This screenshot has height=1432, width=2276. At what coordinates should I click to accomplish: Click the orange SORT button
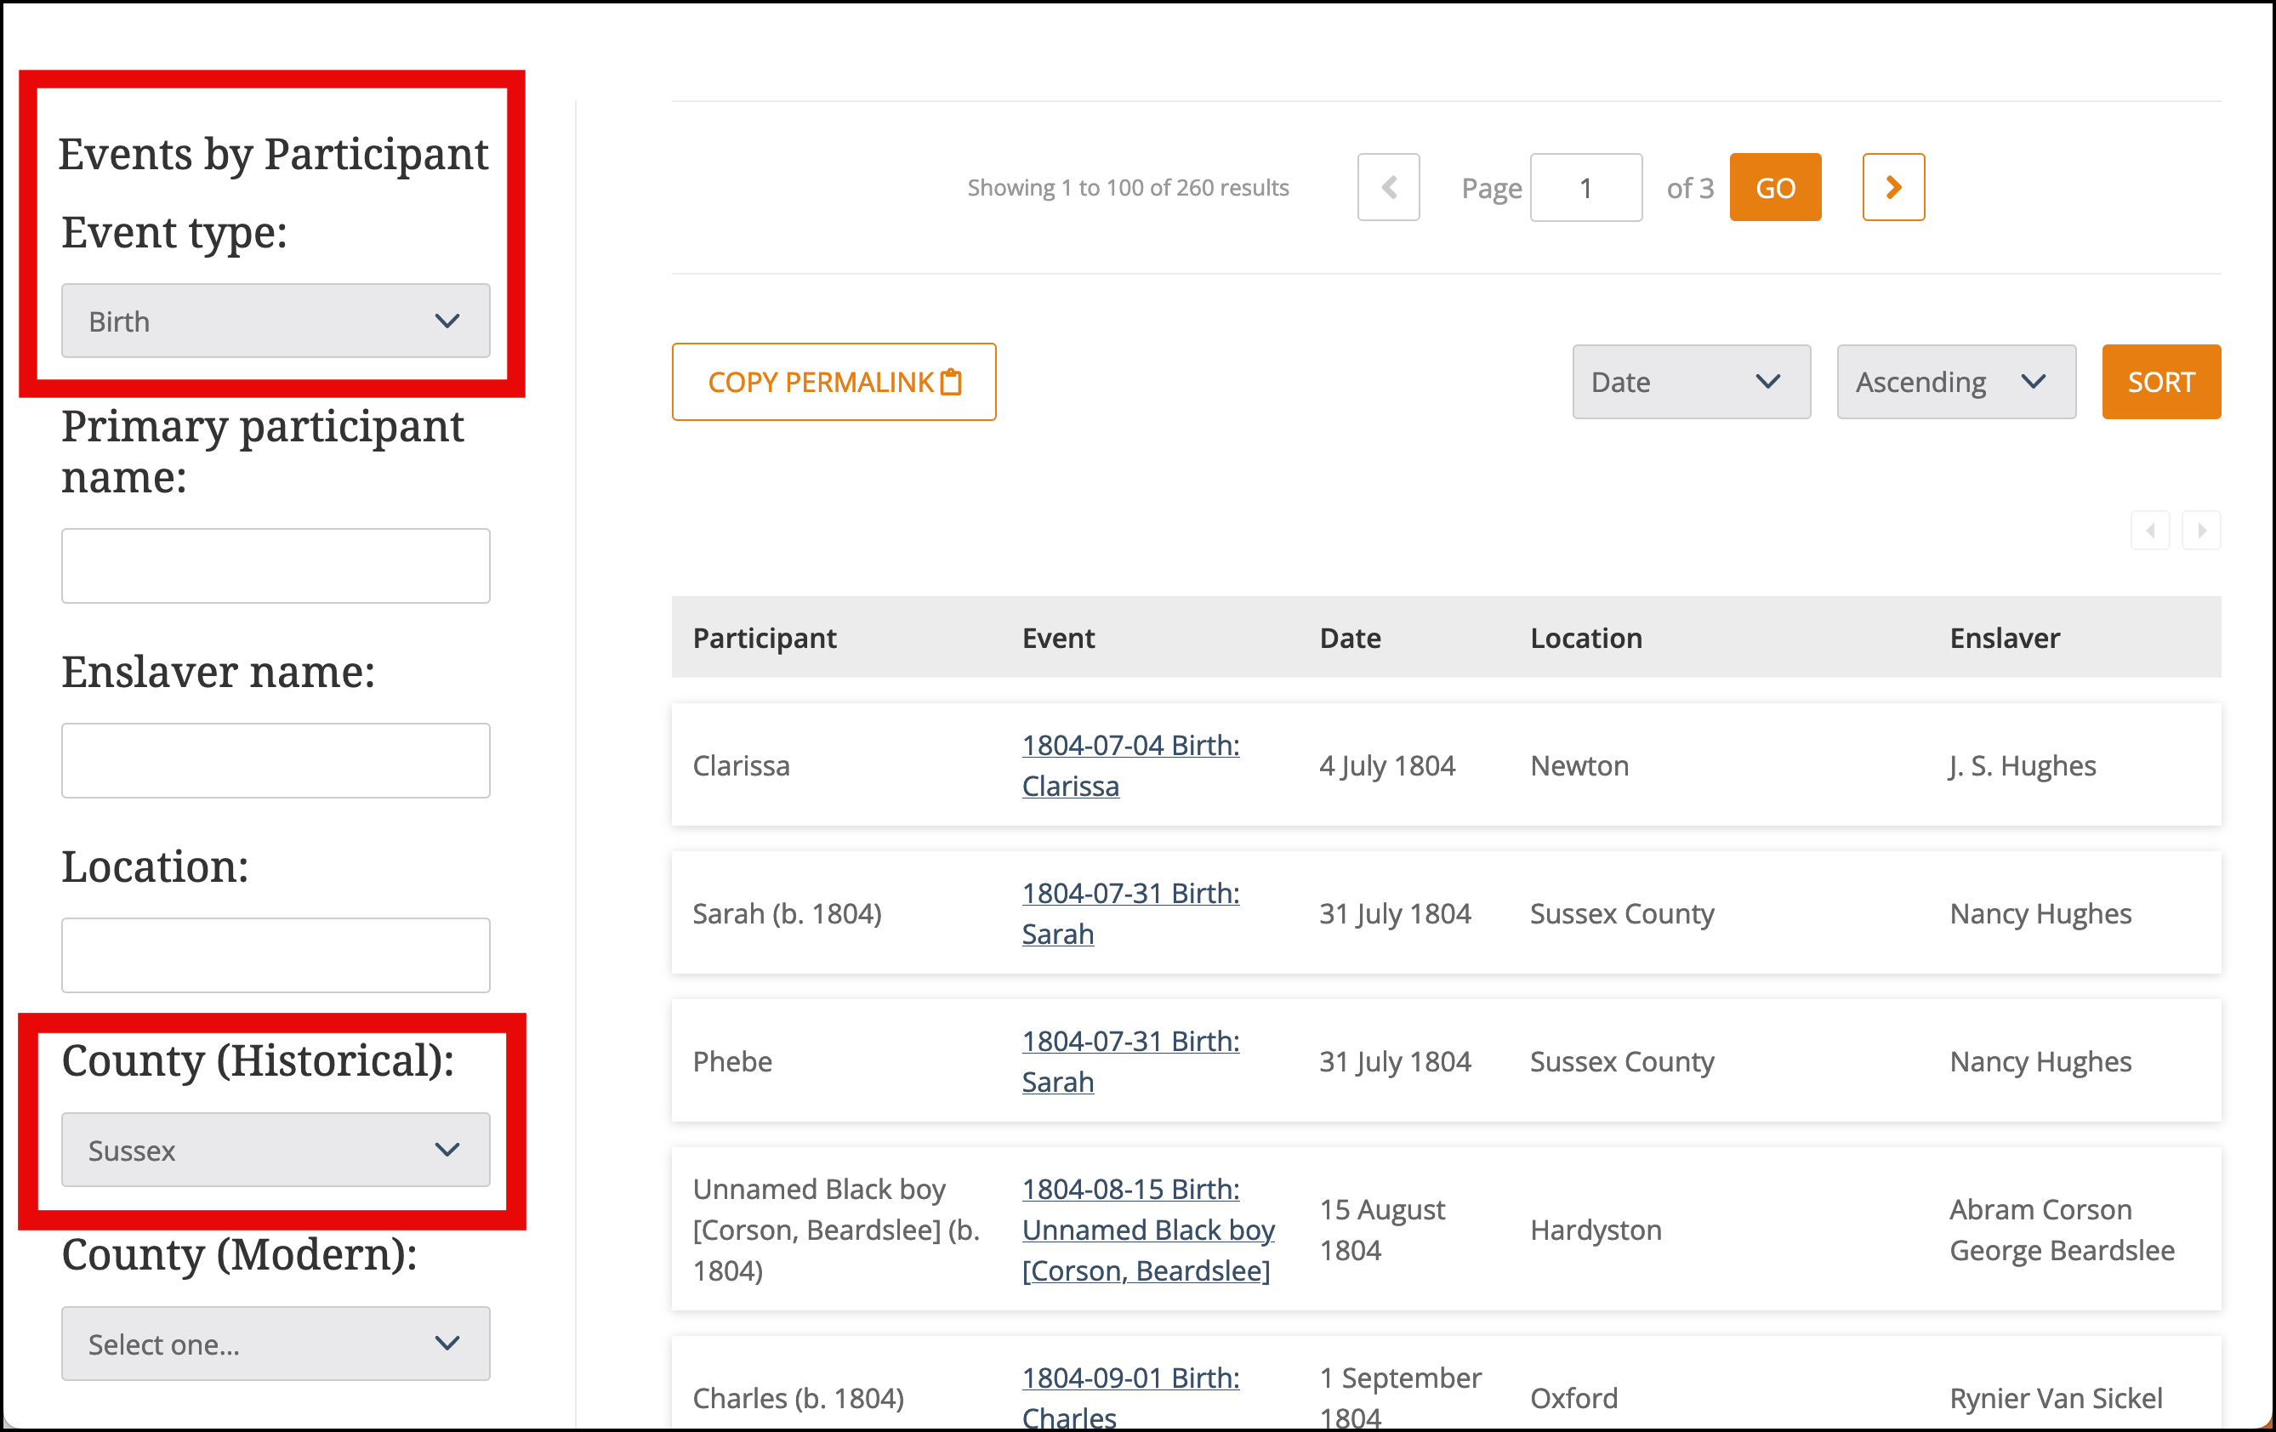coord(2160,382)
